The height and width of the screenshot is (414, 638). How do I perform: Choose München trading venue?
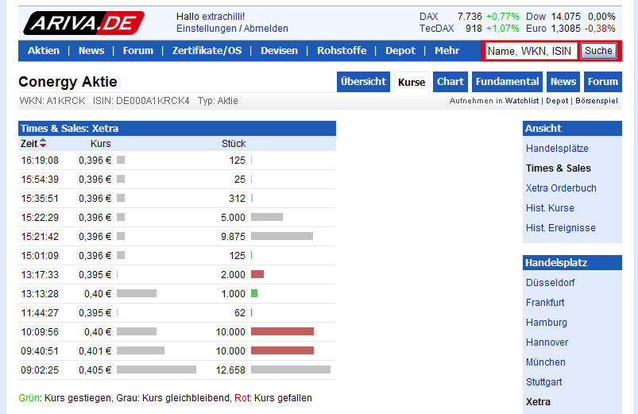coord(546,362)
